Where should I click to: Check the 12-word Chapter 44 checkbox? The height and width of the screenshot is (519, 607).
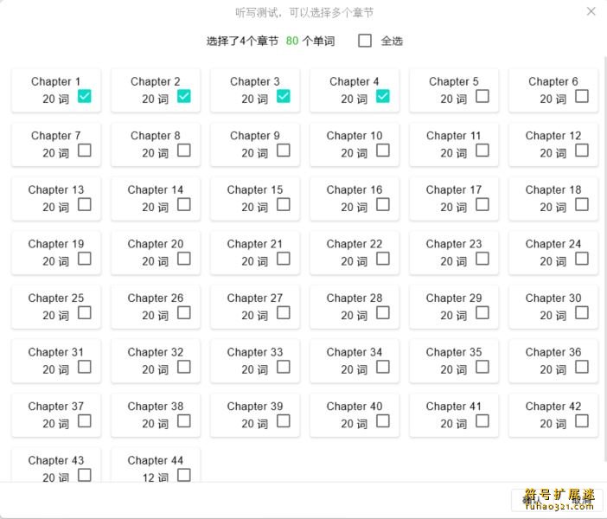click(184, 475)
